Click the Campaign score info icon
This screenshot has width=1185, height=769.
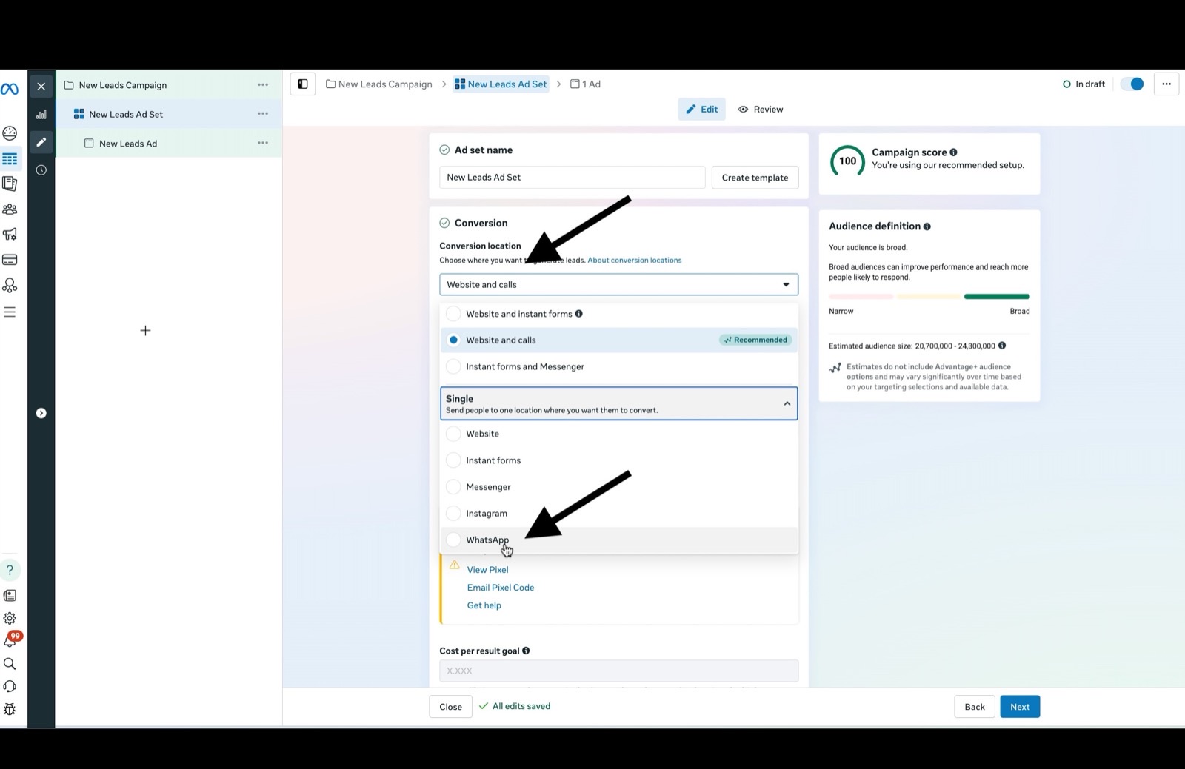(x=953, y=152)
